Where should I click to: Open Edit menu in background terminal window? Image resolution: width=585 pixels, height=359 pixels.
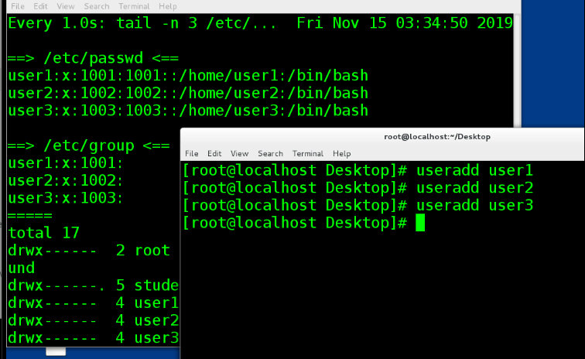(x=40, y=6)
